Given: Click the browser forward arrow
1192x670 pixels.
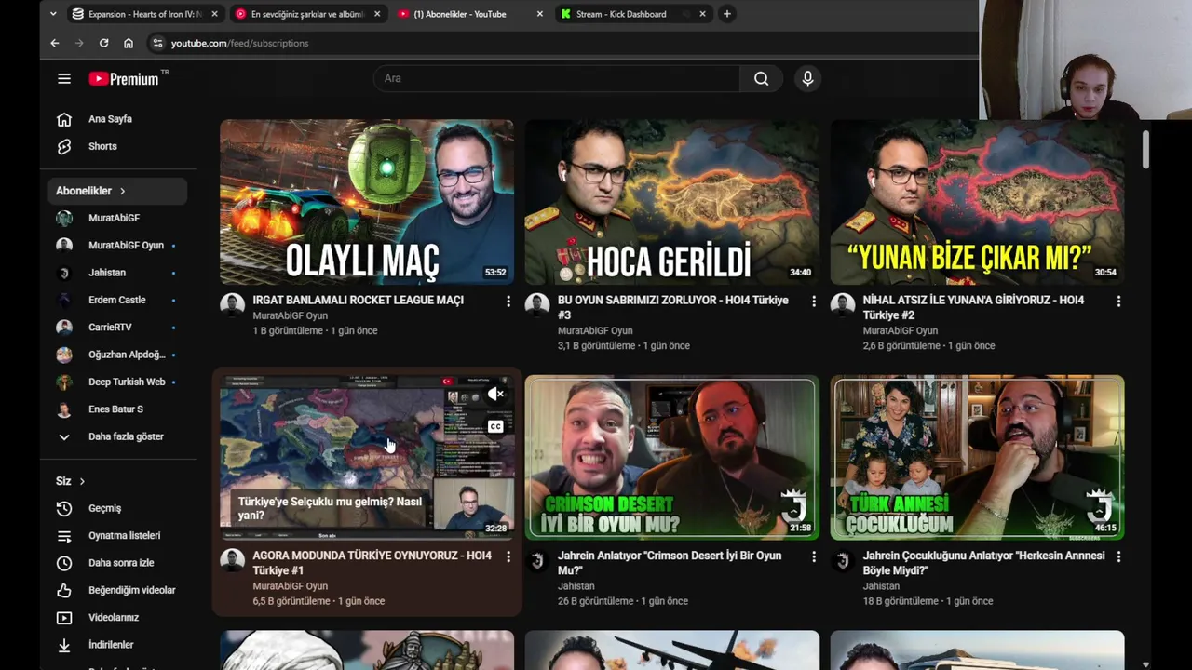Looking at the screenshot, I should click(x=78, y=43).
